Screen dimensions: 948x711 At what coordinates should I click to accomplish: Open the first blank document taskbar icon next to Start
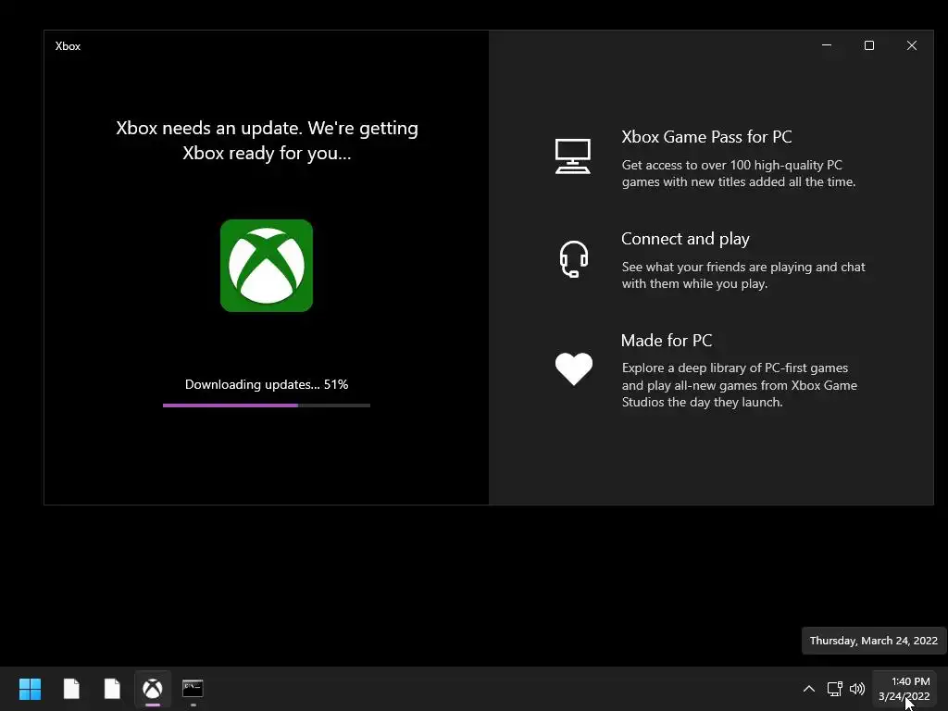pyautogui.click(x=71, y=688)
